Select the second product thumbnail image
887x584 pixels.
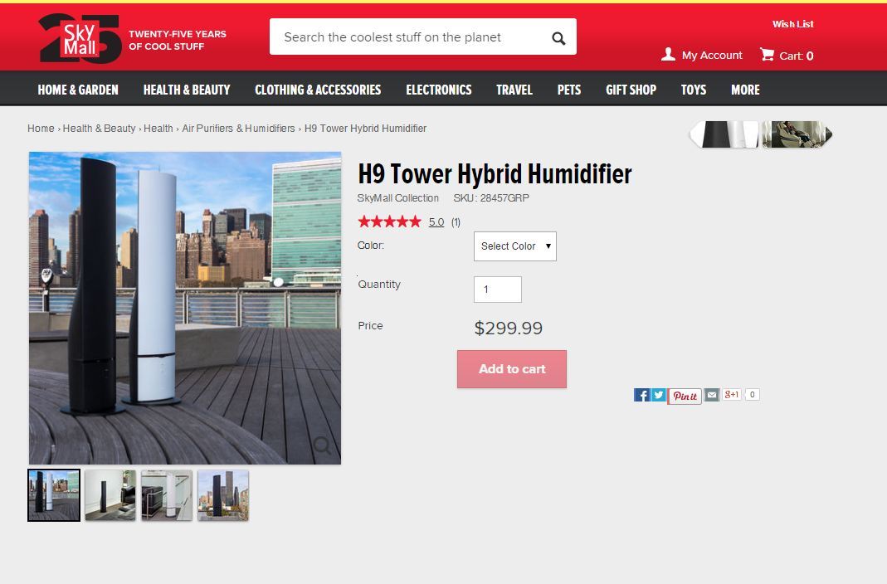click(x=110, y=495)
